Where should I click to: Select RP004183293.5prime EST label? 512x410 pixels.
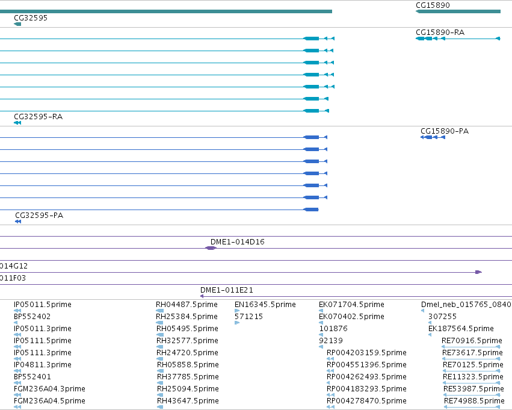tap(366, 389)
